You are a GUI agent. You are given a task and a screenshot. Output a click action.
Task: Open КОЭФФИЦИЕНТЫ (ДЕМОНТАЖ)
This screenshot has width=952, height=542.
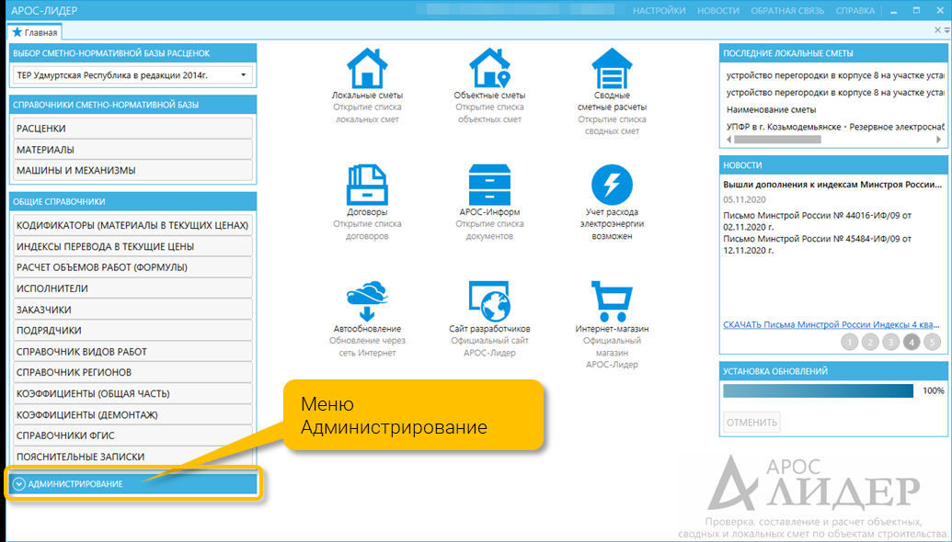[x=132, y=414]
